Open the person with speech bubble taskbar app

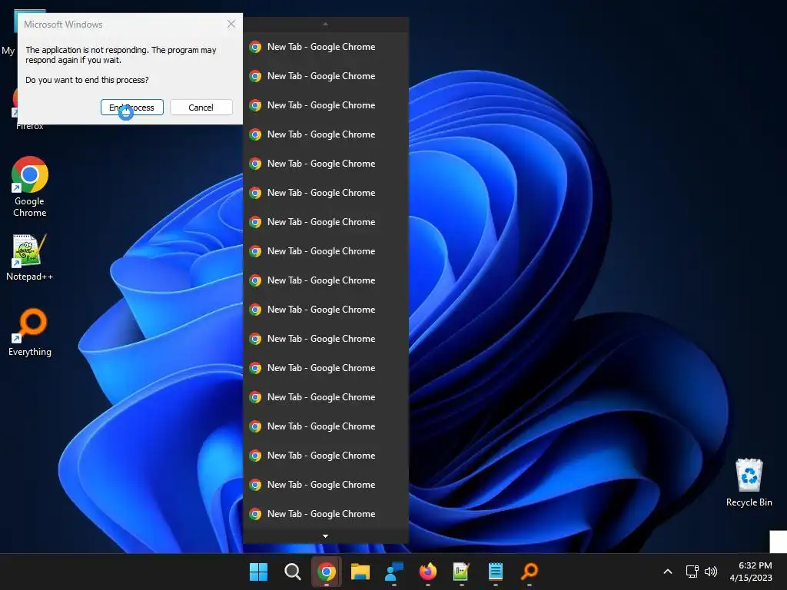click(x=394, y=572)
